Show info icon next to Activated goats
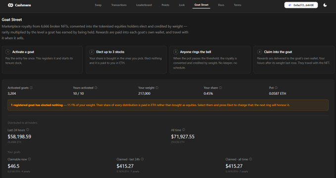Viewport: 336px width, 178px height. tap(31, 88)
